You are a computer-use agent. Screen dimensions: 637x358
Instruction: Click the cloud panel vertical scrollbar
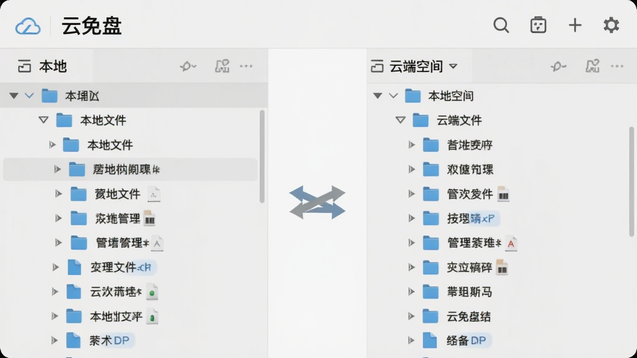click(631, 181)
